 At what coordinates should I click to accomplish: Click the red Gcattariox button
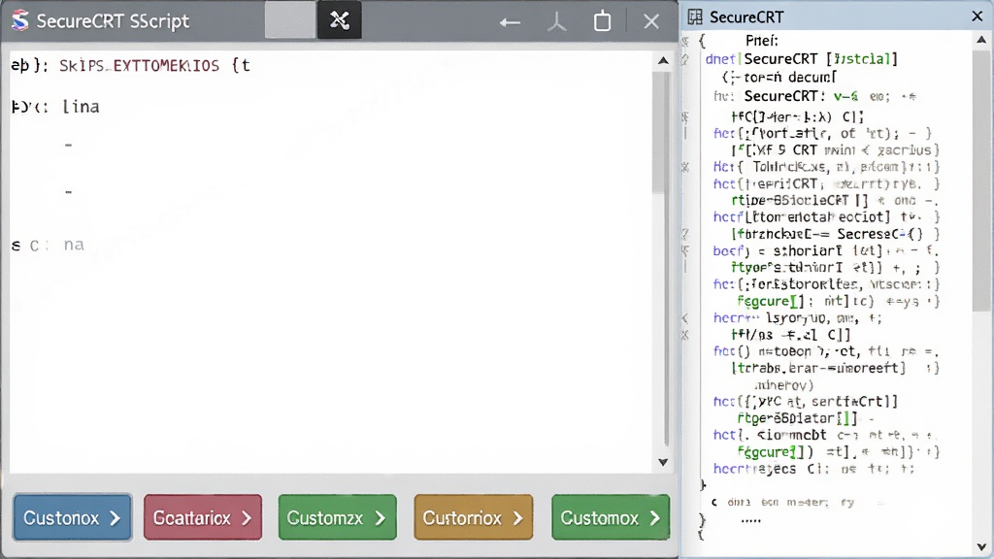point(203,518)
